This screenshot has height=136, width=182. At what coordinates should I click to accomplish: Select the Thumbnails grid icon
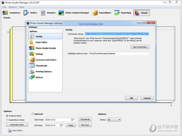(32, 66)
